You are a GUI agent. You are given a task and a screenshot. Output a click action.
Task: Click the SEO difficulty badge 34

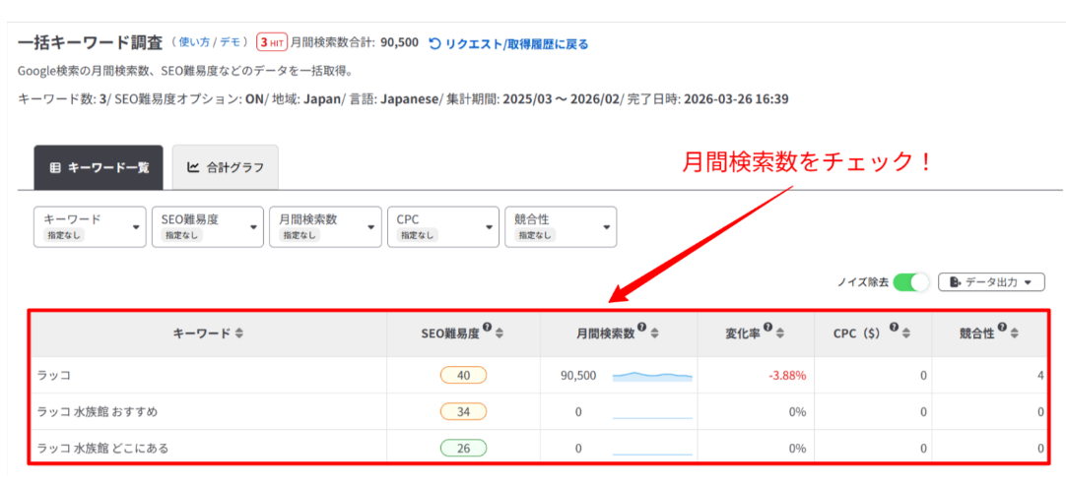coord(463,411)
